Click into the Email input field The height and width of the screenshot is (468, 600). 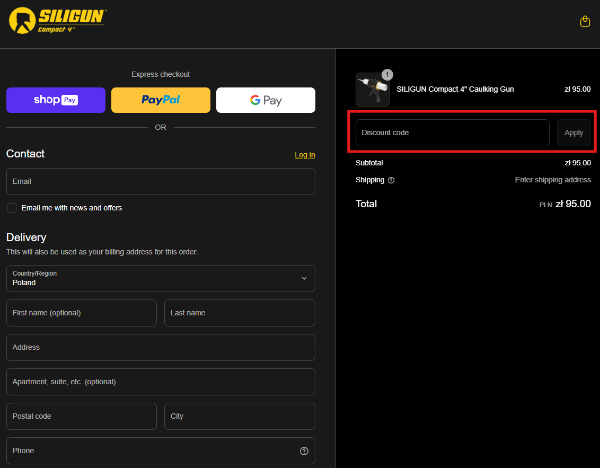pyautogui.click(x=161, y=181)
